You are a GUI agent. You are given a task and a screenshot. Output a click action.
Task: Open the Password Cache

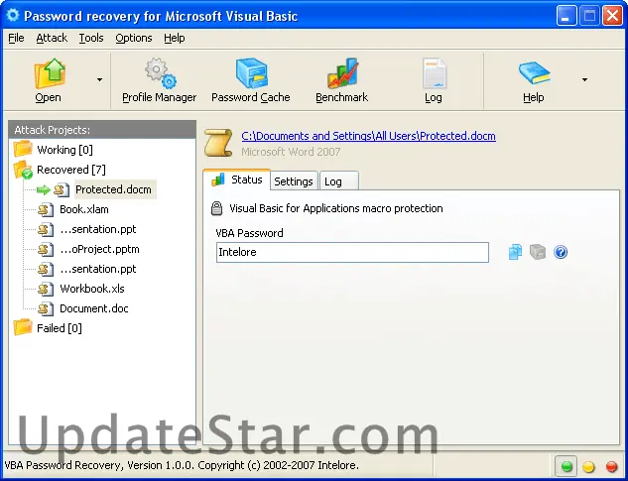tap(251, 80)
